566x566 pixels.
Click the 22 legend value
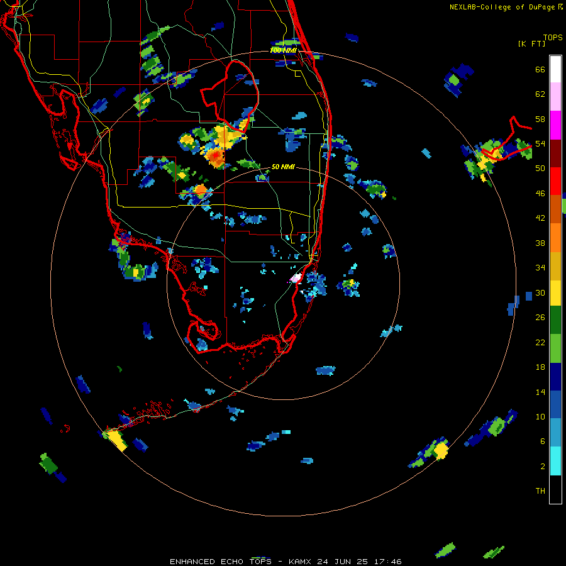click(x=540, y=342)
